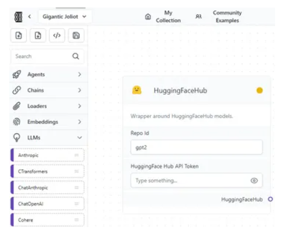
Task: Click the import file toolbar button
Action: (x=19, y=36)
